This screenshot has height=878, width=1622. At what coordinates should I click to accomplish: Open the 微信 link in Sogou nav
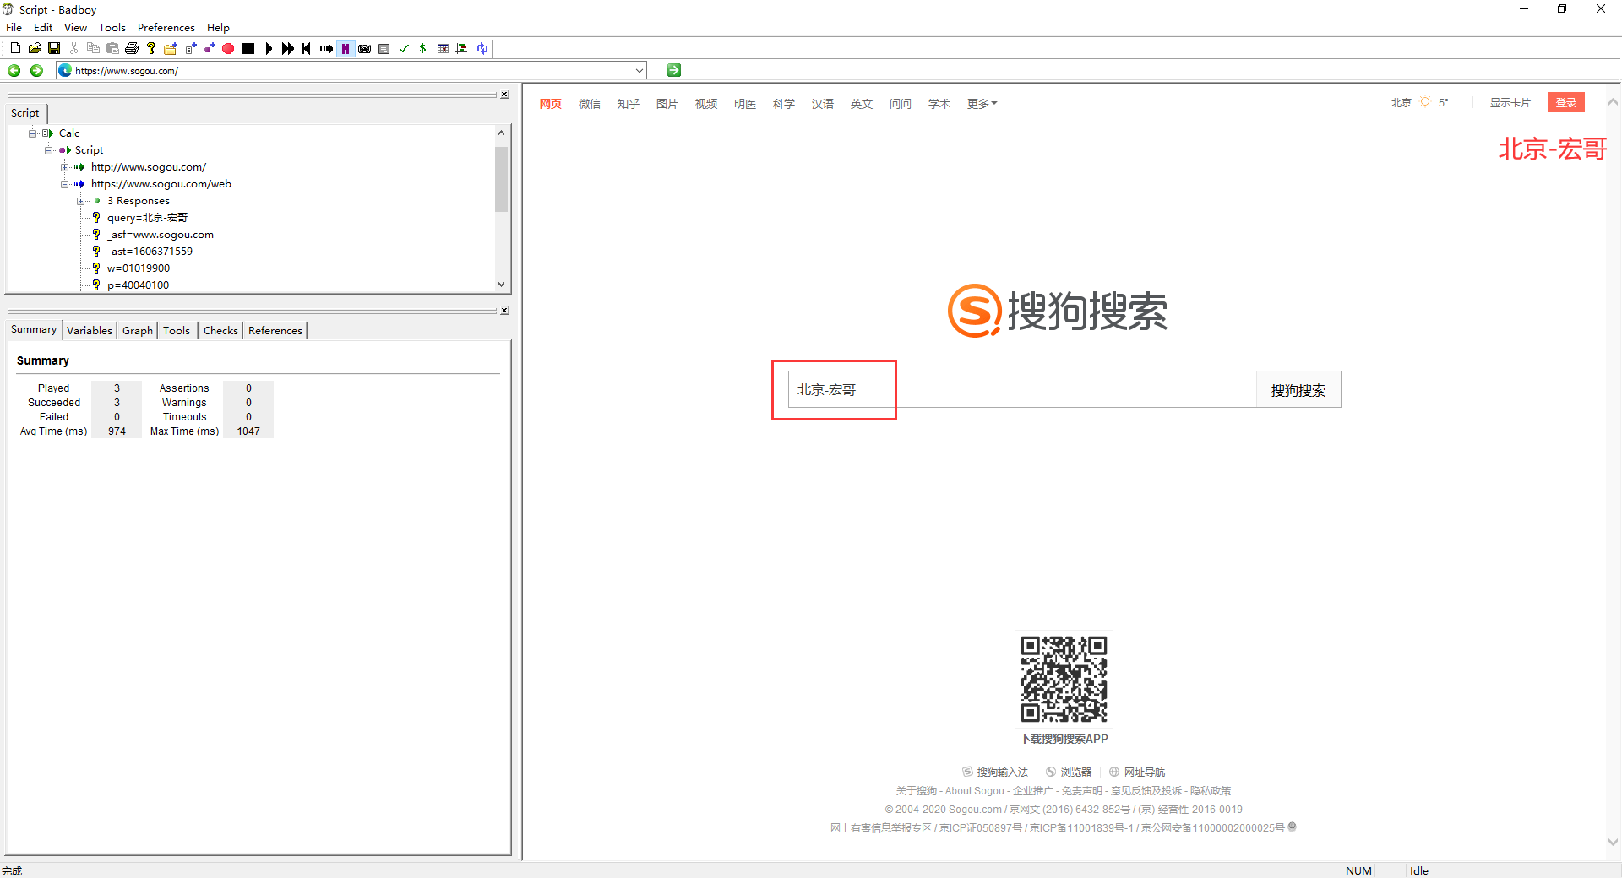point(590,104)
